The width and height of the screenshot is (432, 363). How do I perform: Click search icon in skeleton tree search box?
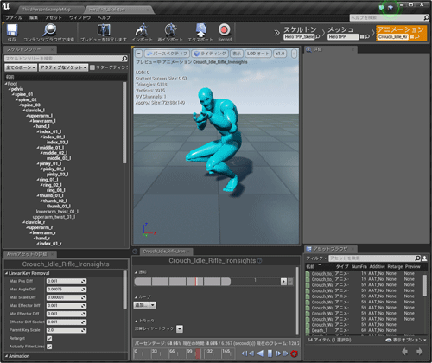pos(124,59)
